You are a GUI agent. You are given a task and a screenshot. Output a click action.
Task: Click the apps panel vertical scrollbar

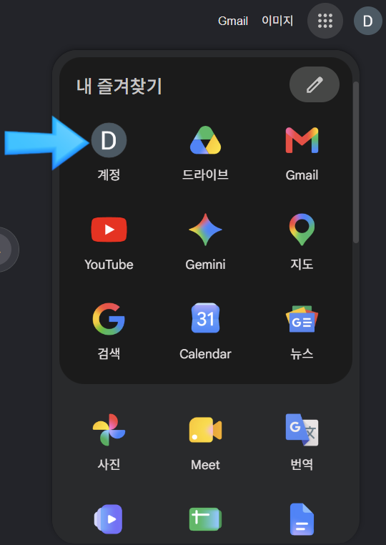tap(356, 162)
